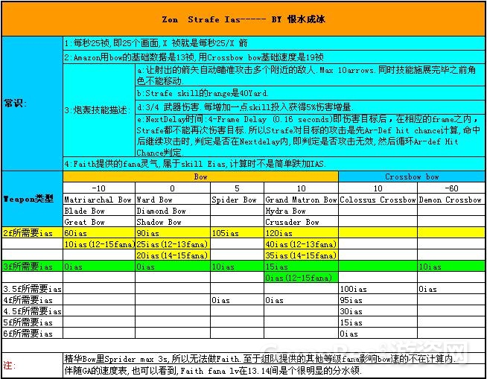Click the 'Colossus Crossbow' cell
Viewport: 487px width, 379px height.
(378, 200)
